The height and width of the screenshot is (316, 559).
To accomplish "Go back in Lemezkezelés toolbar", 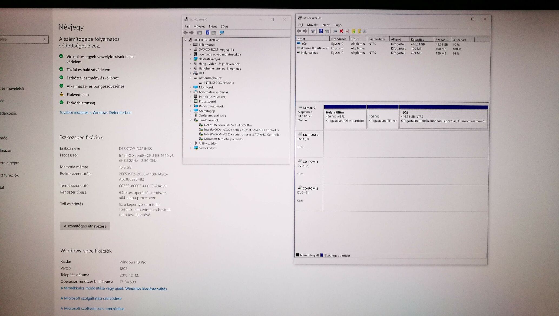I will point(299,31).
